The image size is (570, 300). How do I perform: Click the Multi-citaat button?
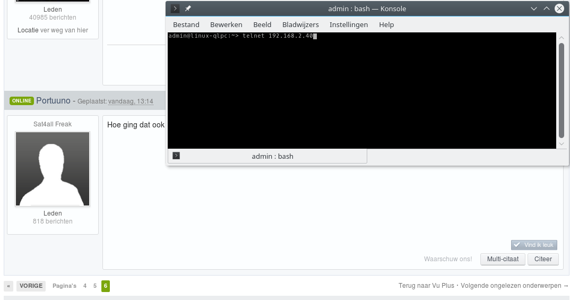point(503,259)
